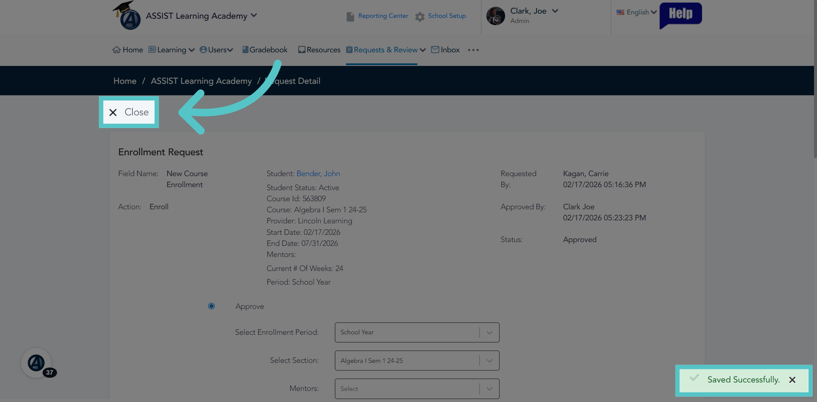This screenshot has height=402, width=817.
Task: Click the School Setup gear icon
Action: pyautogui.click(x=420, y=16)
